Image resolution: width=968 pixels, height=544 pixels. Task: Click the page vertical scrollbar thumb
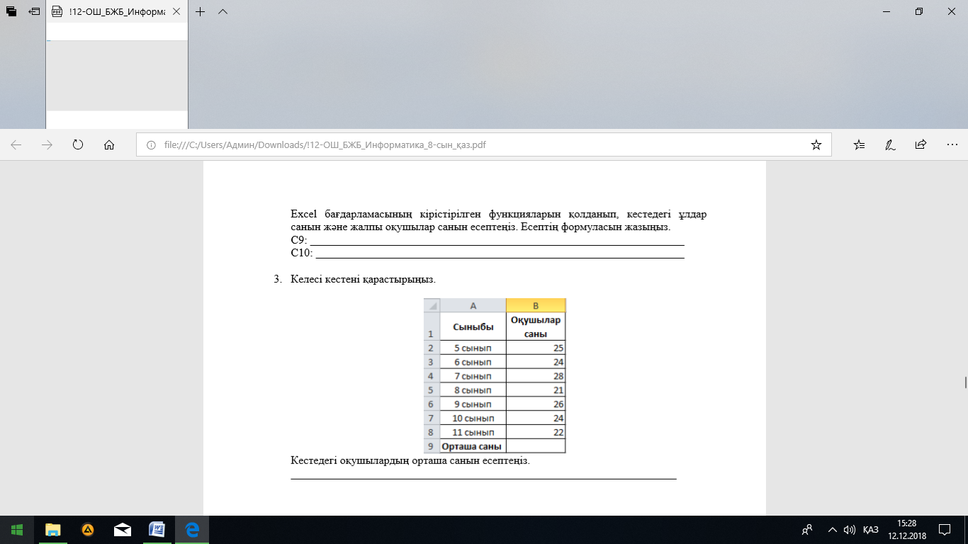965,382
